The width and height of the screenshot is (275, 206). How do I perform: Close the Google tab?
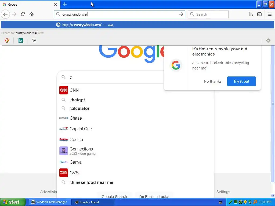click(x=55, y=5)
